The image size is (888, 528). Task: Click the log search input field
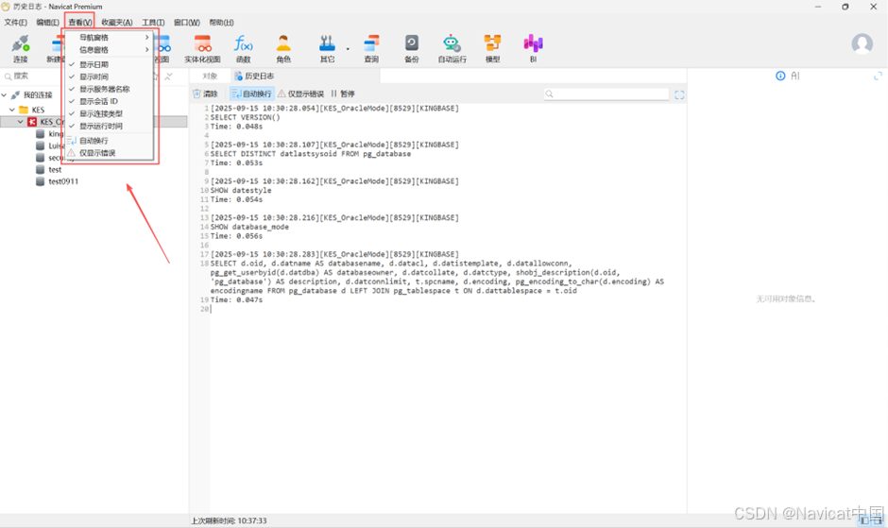606,94
